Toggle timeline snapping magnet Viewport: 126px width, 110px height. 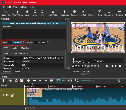tap(59, 81)
